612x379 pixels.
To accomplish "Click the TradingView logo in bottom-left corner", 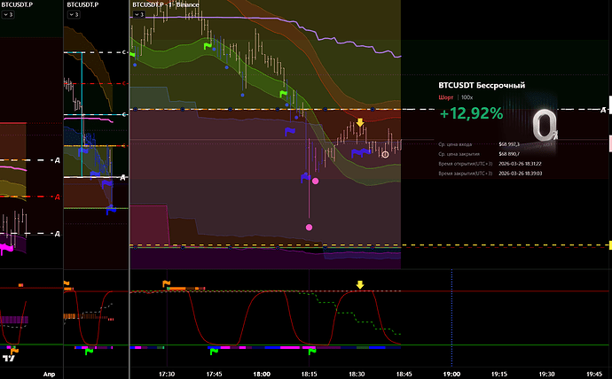I will click(x=10, y=359).
